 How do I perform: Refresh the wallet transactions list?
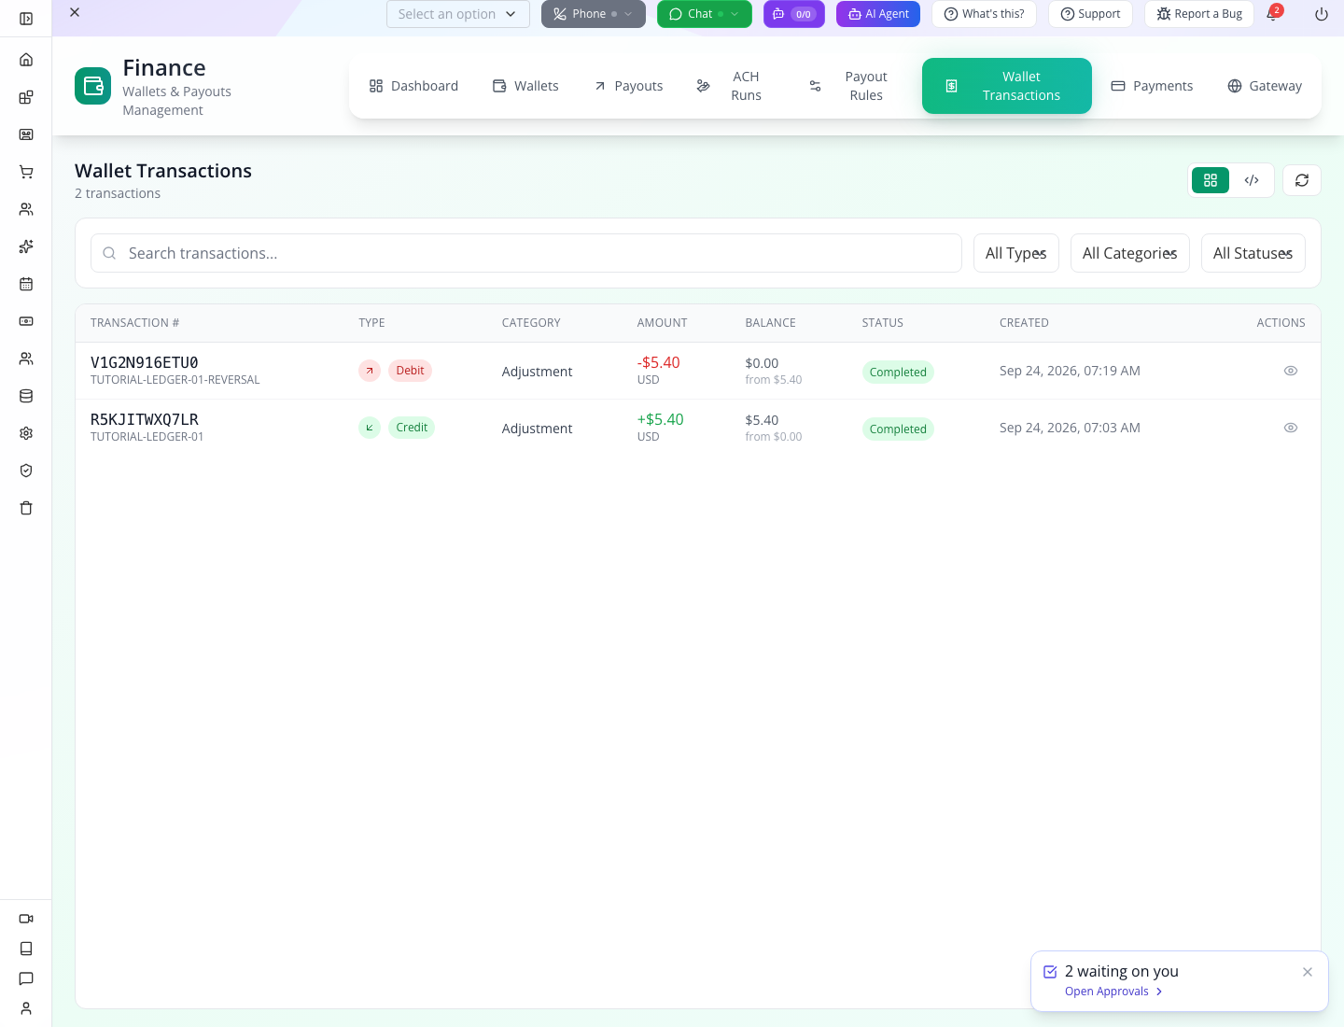pos(1302,180)
